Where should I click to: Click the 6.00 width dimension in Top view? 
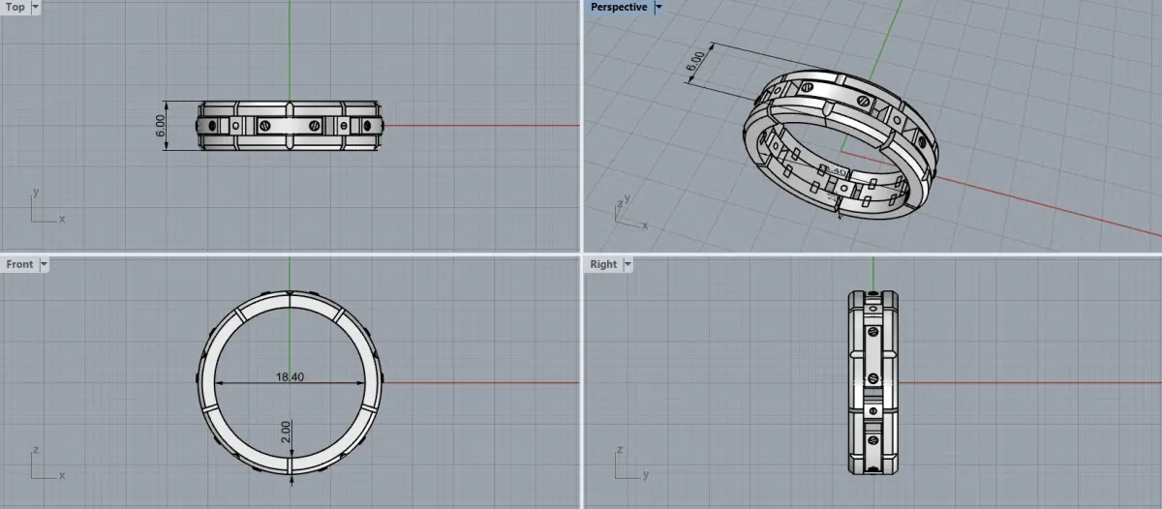pos(161,126)
